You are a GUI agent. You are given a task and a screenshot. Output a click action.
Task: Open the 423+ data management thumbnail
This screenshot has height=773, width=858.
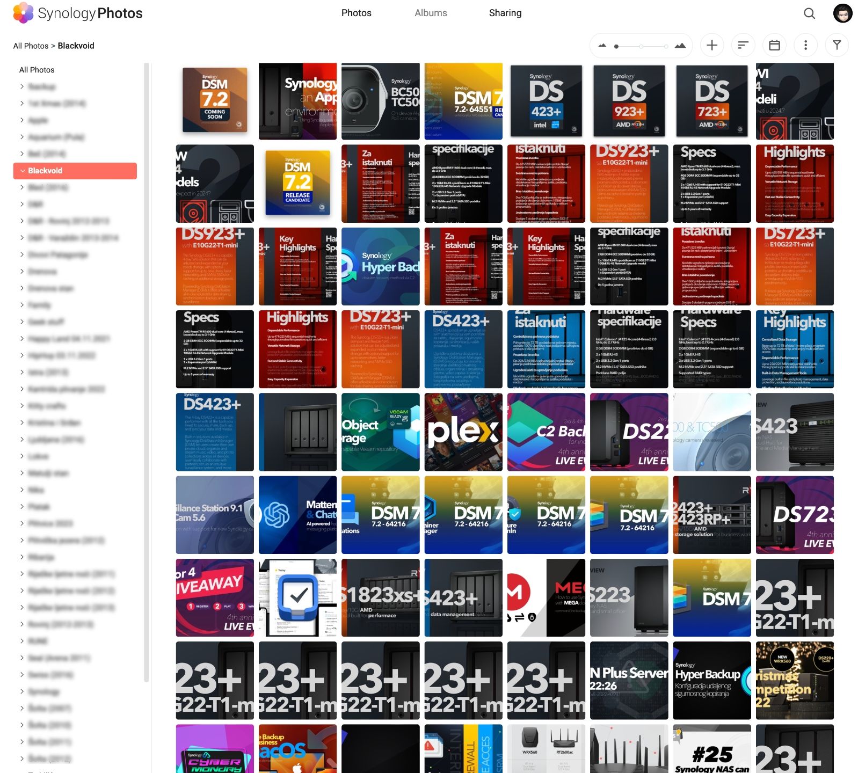click(463, 597)
